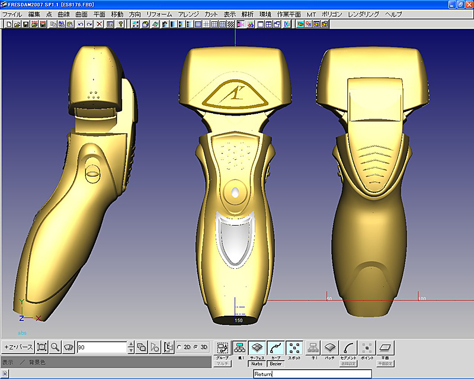Image resolution: width=474 pixels, height=379 pixels.
Task: Select the 3D radio button
Action: point(196,348)
